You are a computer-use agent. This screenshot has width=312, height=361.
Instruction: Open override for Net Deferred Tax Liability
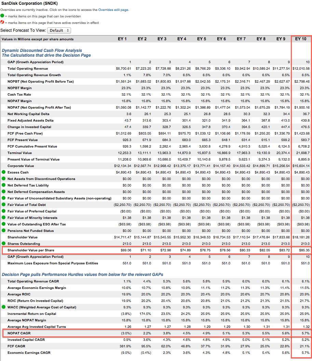tap(4, 185)
